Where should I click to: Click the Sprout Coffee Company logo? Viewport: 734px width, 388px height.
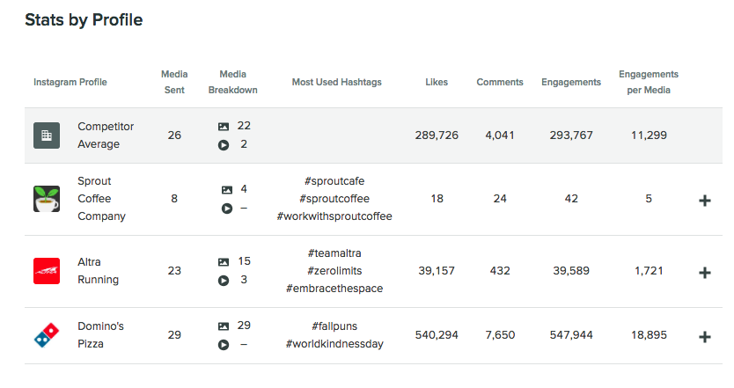[47, 199]
